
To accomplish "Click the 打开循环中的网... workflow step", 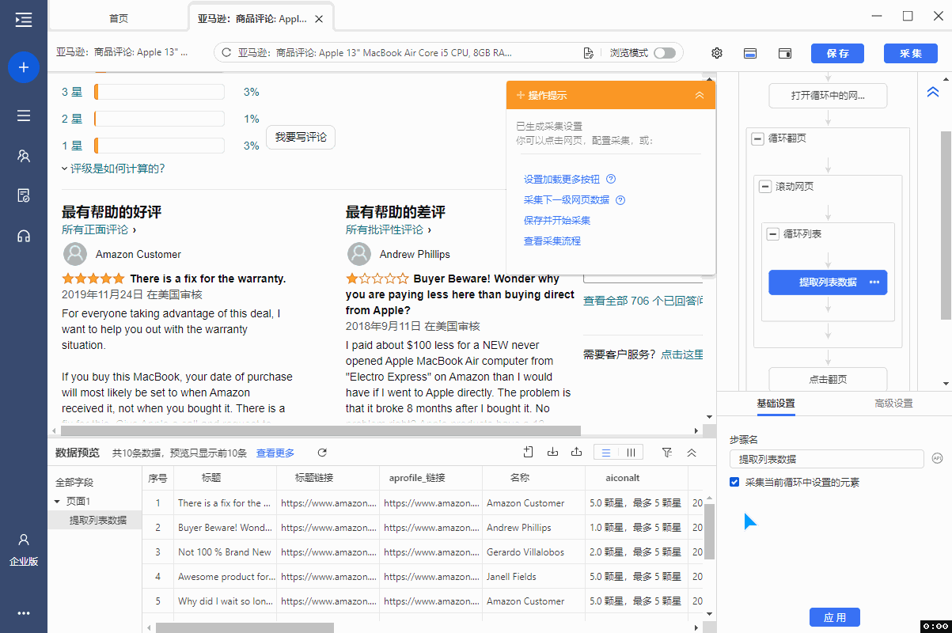I will coord(828,96).
